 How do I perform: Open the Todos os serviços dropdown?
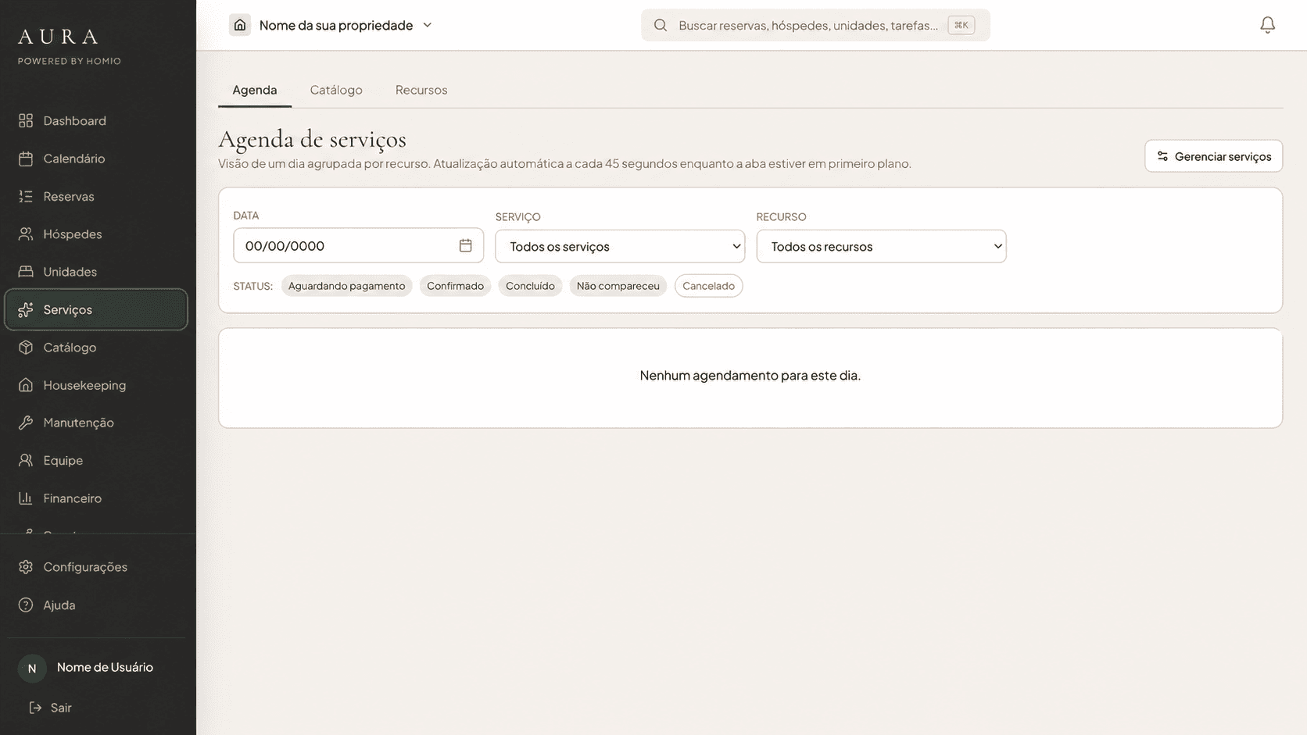620,246
